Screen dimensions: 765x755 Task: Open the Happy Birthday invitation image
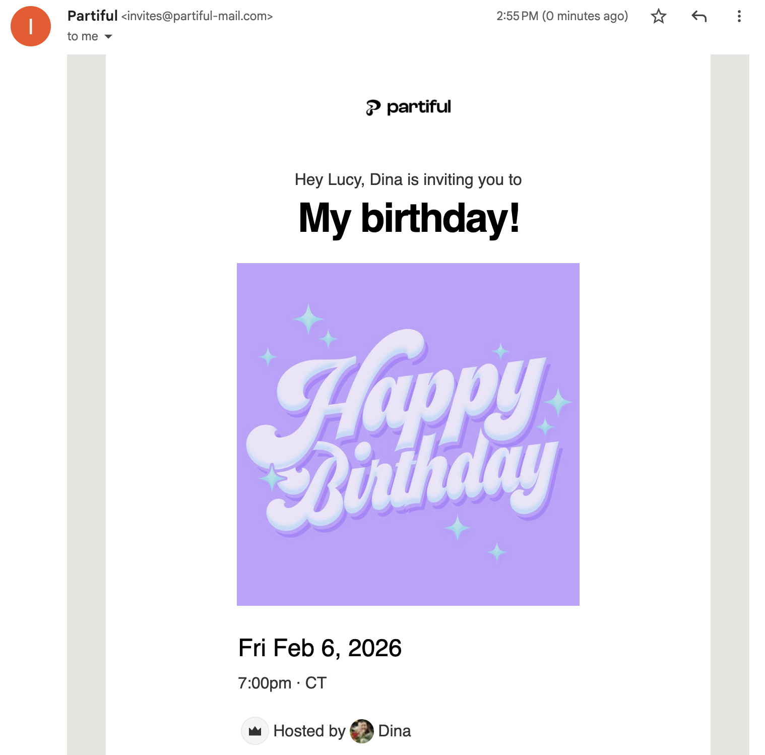(x=408, y=434)
